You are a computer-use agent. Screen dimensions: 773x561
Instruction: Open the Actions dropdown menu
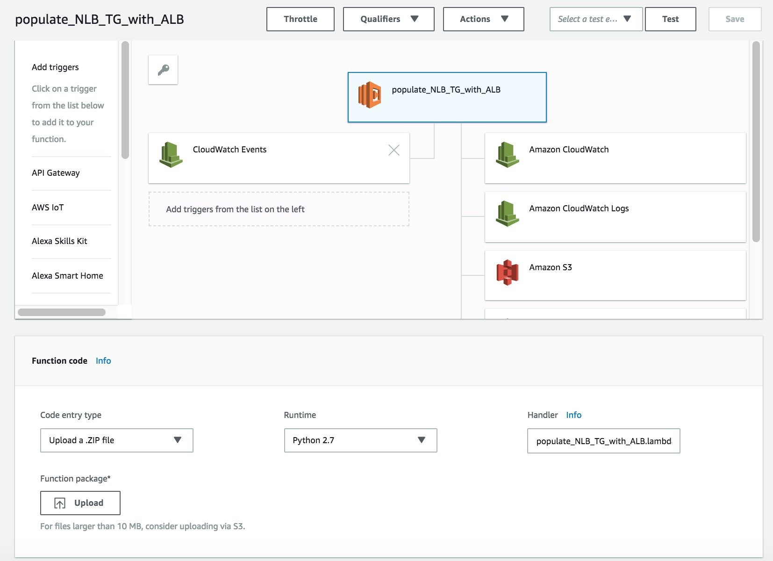484,19
